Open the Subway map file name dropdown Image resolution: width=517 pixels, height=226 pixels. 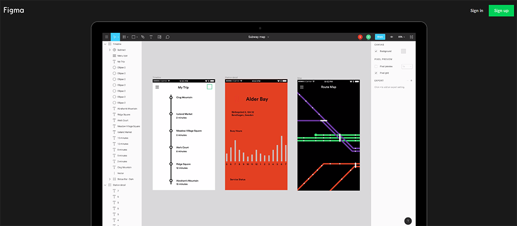(258, 37)
